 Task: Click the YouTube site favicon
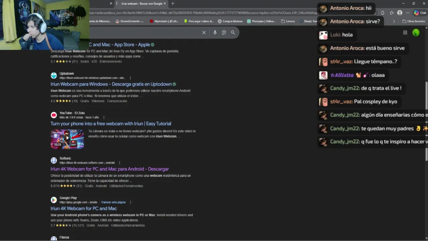(53, 115)
